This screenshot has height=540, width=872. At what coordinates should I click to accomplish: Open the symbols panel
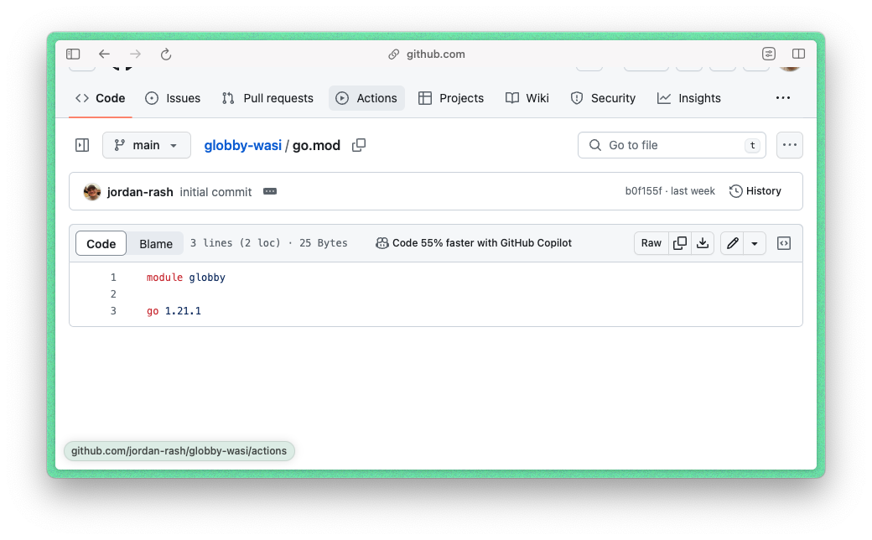784,243
